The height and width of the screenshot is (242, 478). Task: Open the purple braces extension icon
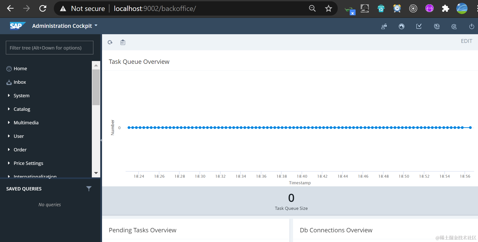coord(430,8)
